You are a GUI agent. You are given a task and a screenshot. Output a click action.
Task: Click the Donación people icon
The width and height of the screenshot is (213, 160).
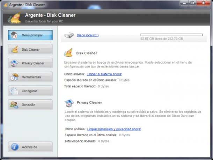point(14,105)
